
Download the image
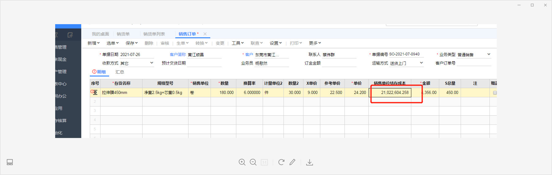click(x=310, y=162)
